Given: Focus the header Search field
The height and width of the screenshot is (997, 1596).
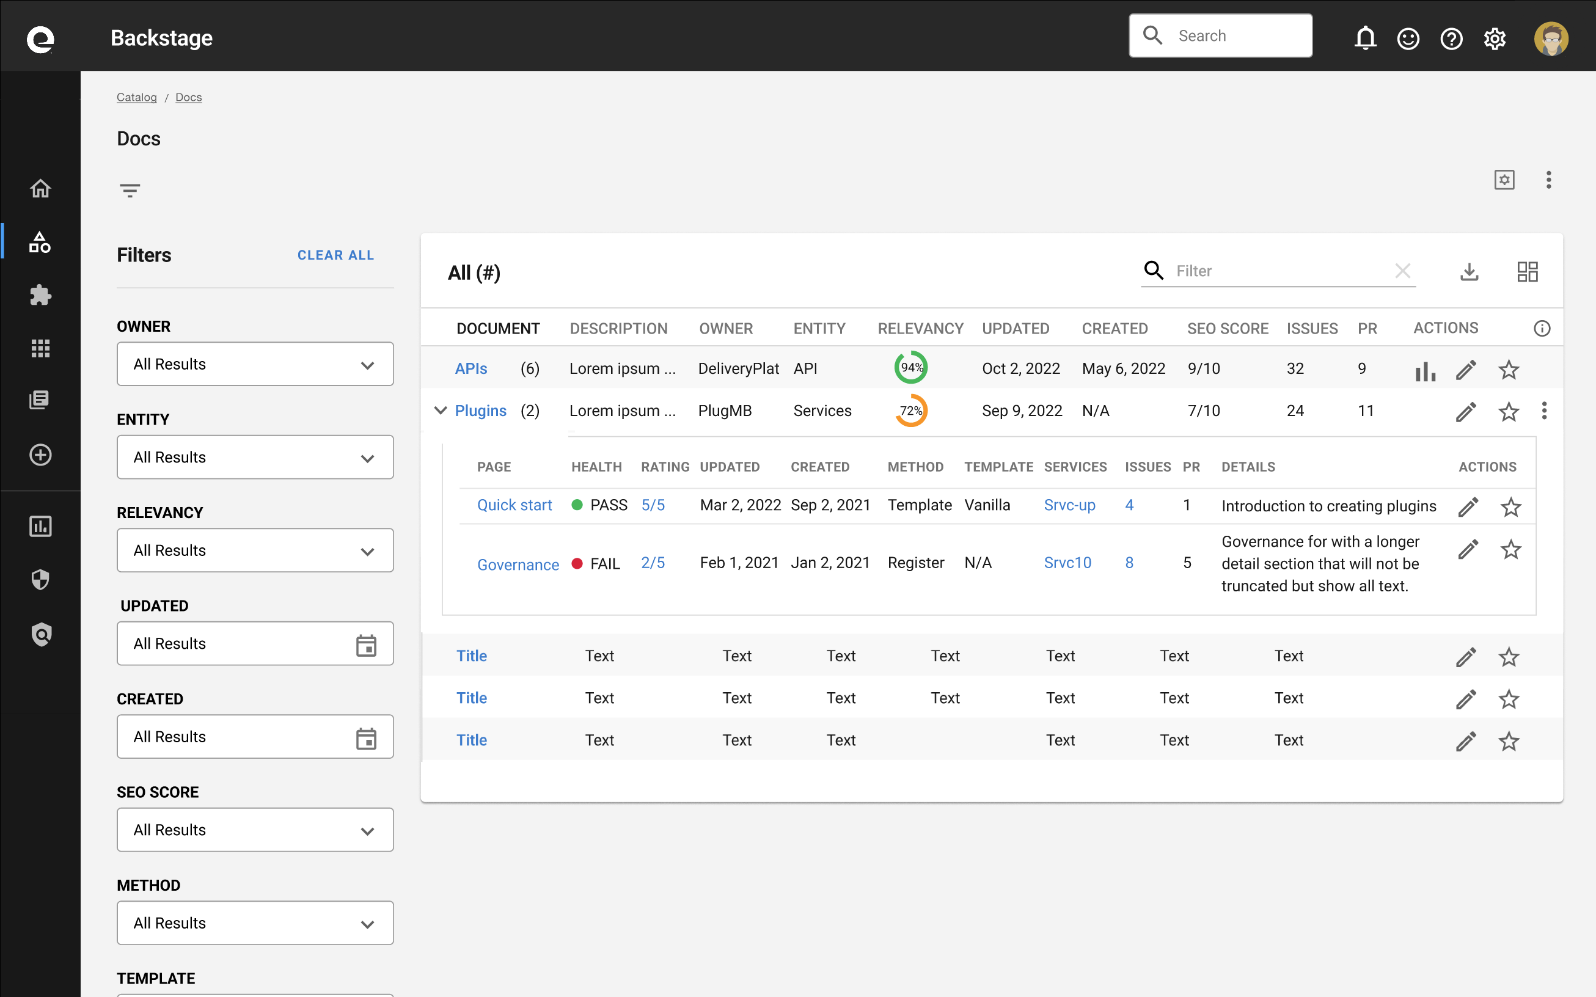Looking at the screenshot, I should pyautogui.click(x=1220, y=35).
